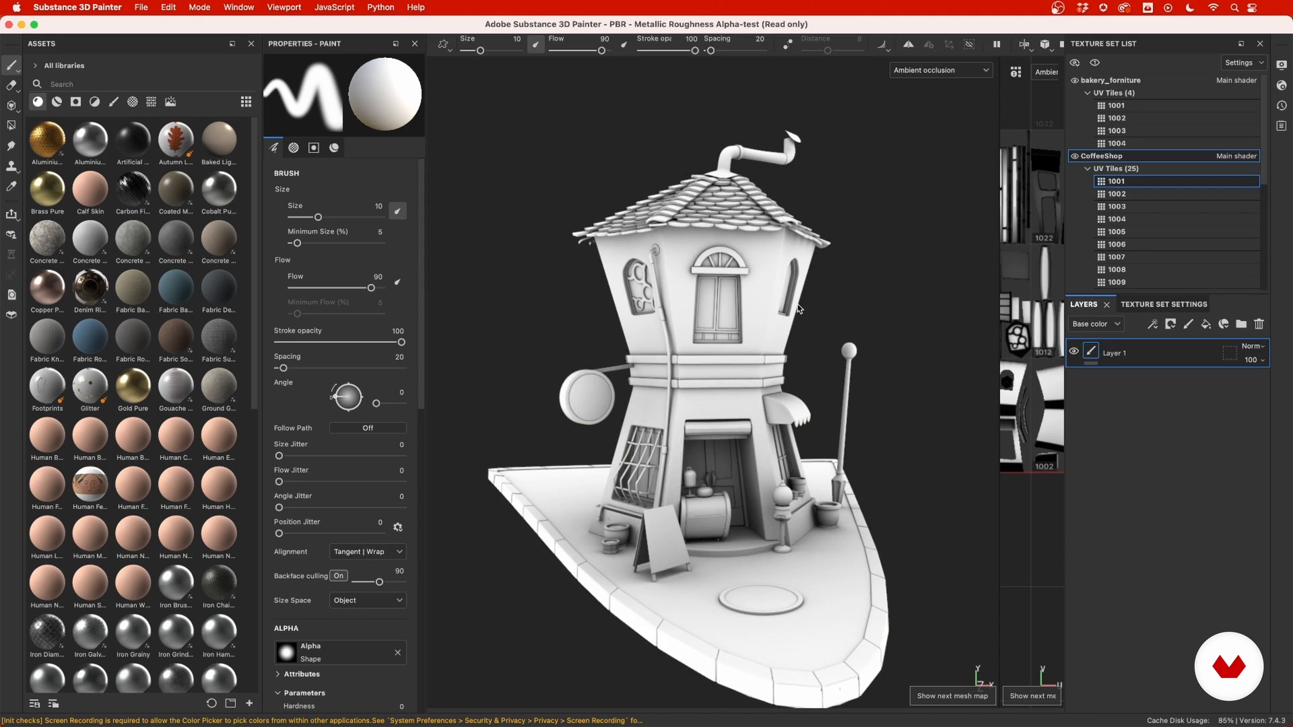Adjust the Spacing slider in Properties panel
Screen dimensions: 1293x727
pos(339,368)
